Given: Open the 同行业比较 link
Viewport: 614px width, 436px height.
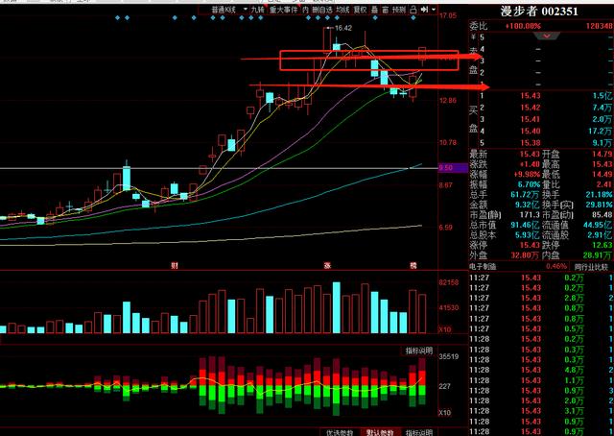Looking at the screenshot, I should click(x=591, y=267).
